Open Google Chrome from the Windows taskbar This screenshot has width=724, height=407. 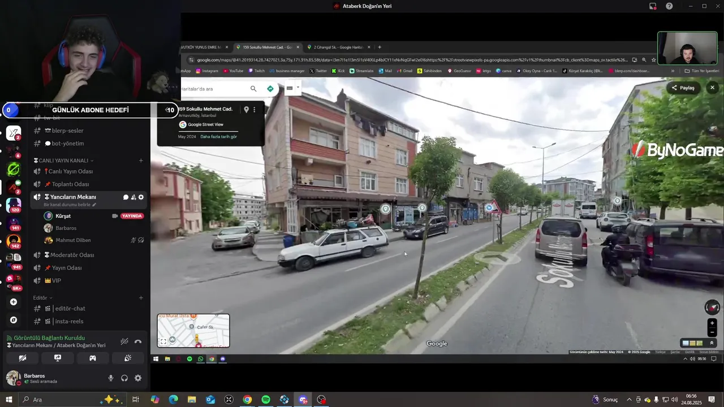247,400
